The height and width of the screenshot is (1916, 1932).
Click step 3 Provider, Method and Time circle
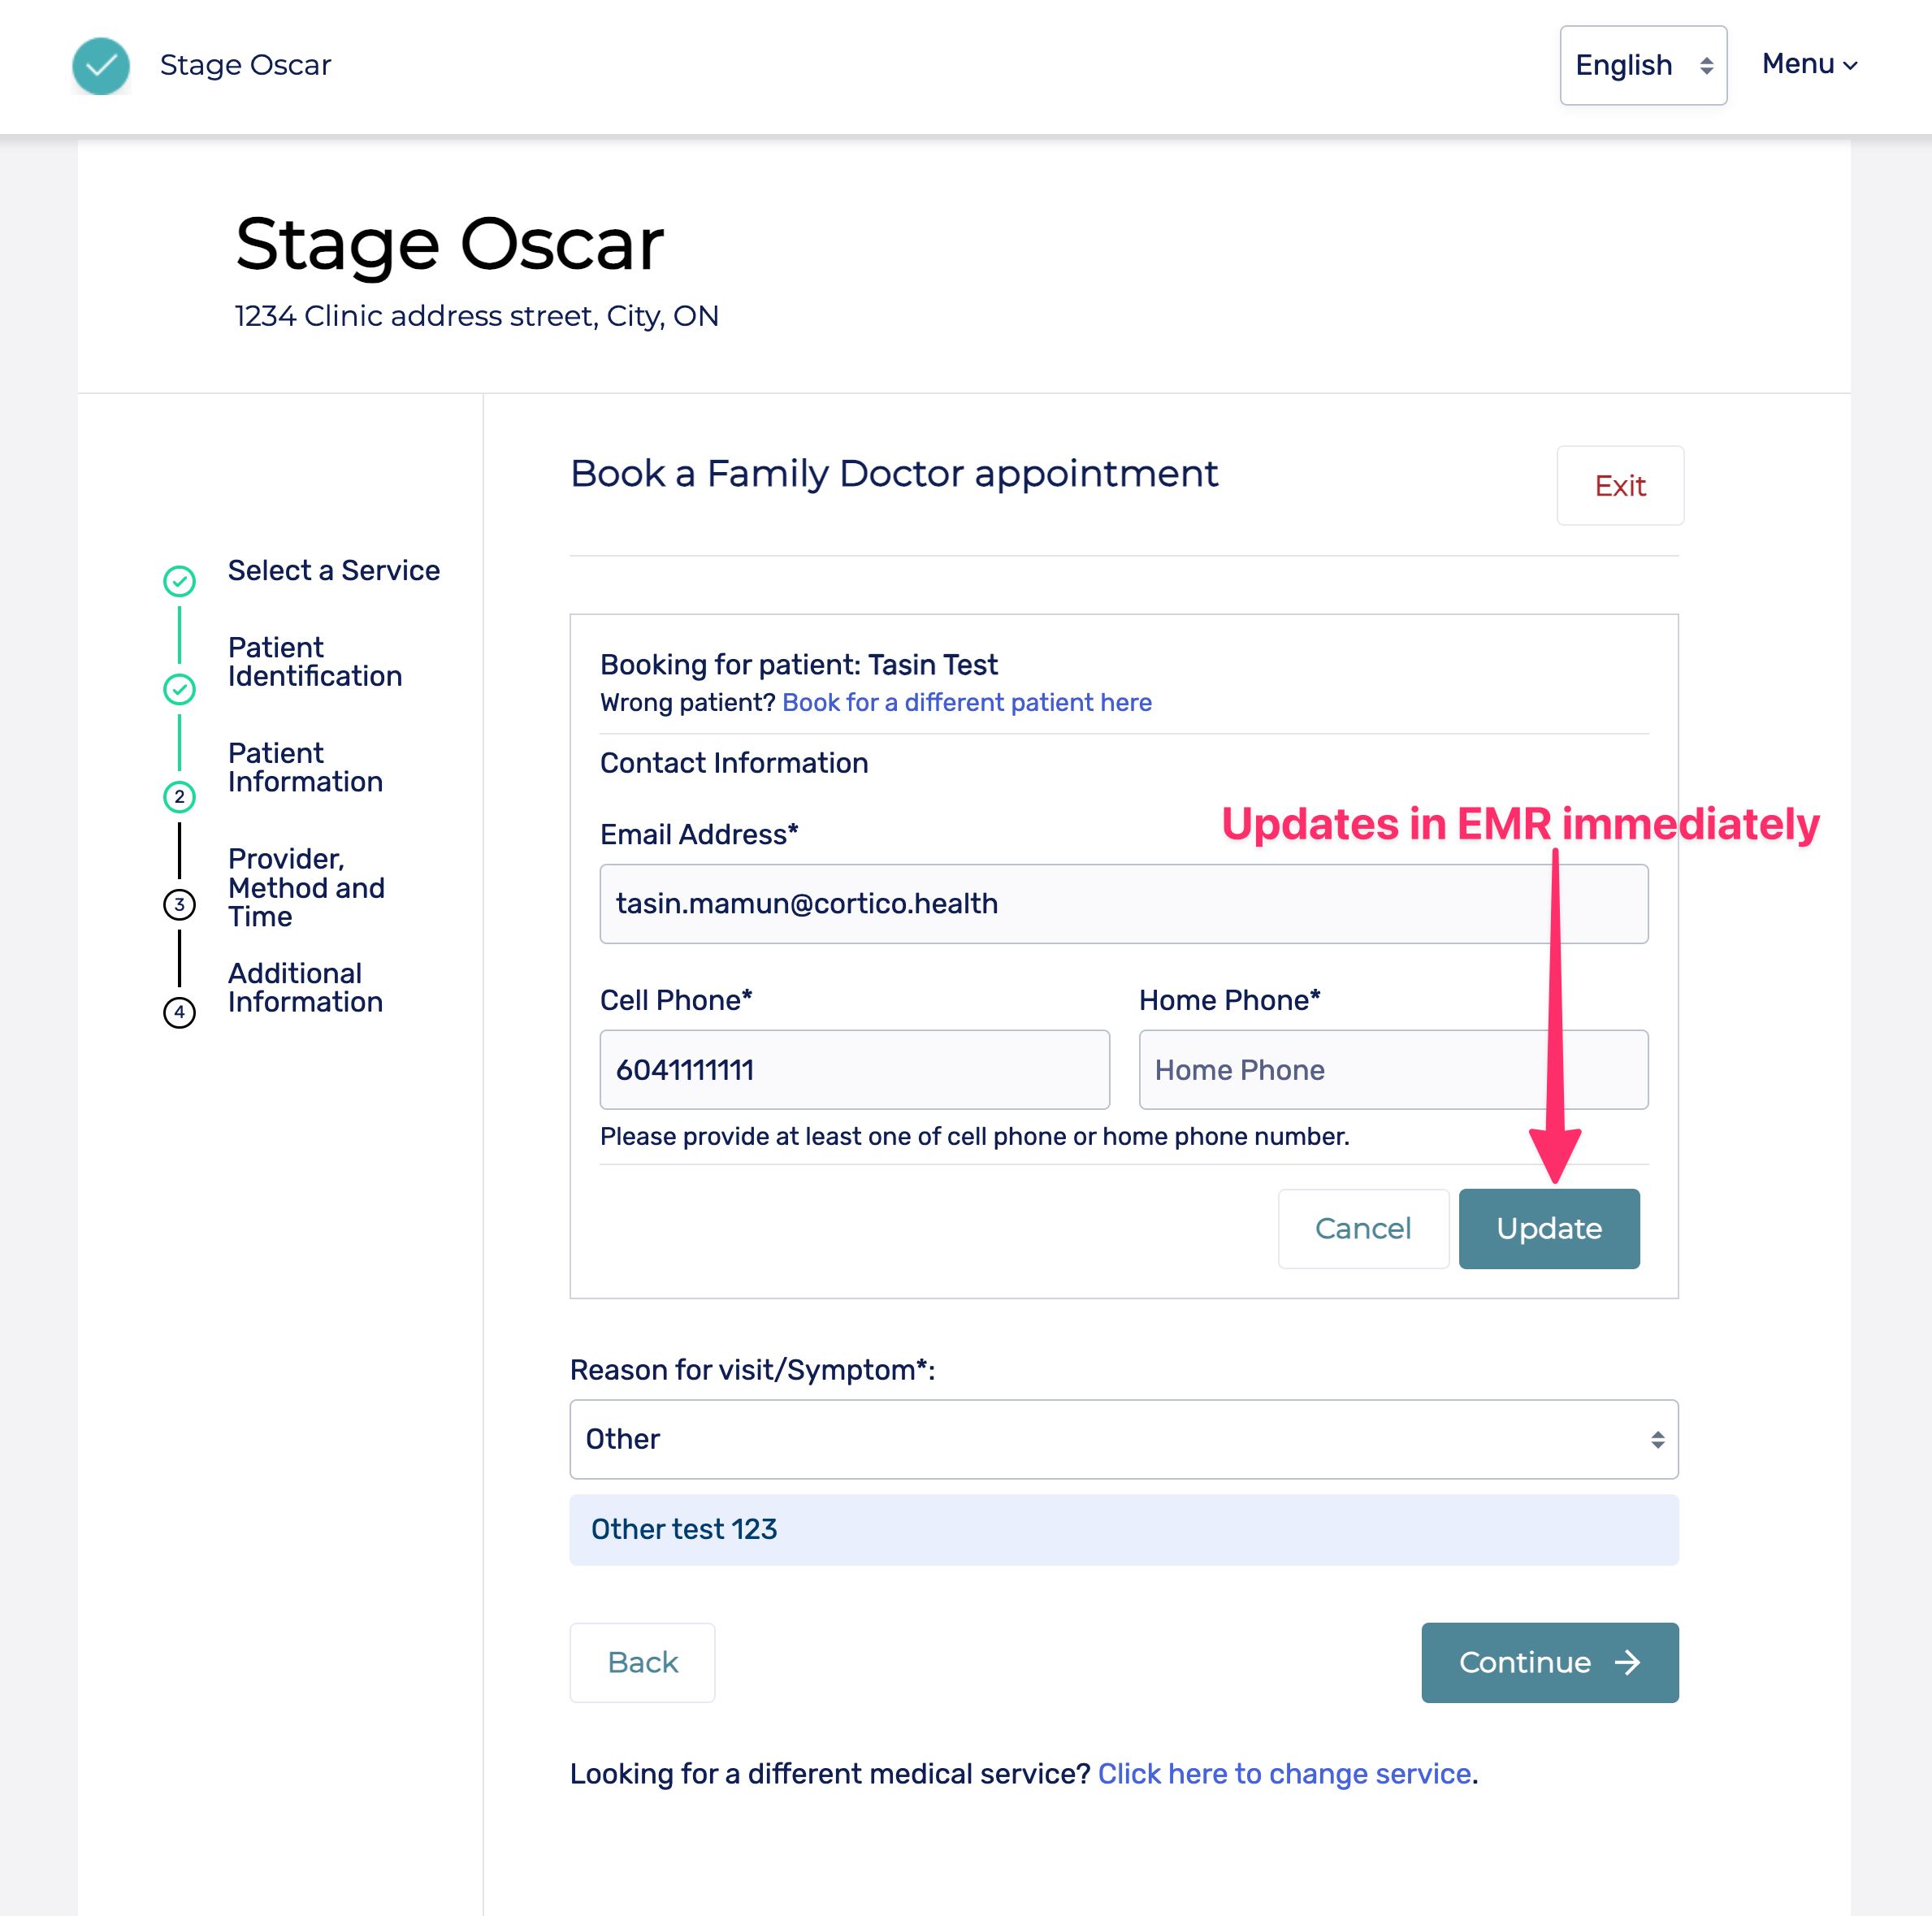(179, 905)
